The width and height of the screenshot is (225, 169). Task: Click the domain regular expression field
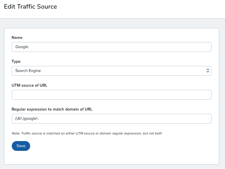111,119
